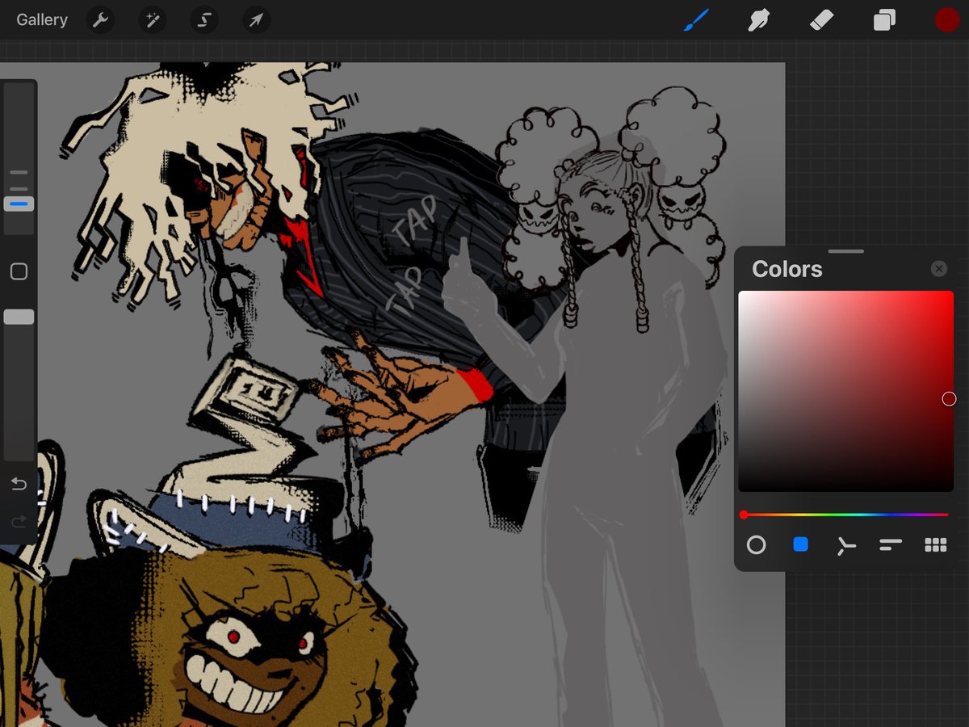This screenshot has width=969, height=727.
Task: Switch to the Value sliders tab
Action: pyautogui.click(x=891, y=545)
